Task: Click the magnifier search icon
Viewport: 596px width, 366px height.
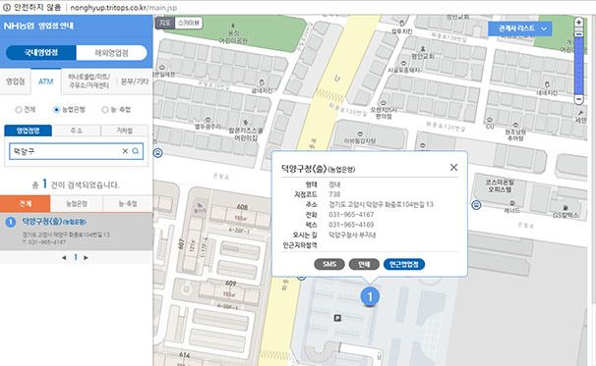Action: click(136, 151)
